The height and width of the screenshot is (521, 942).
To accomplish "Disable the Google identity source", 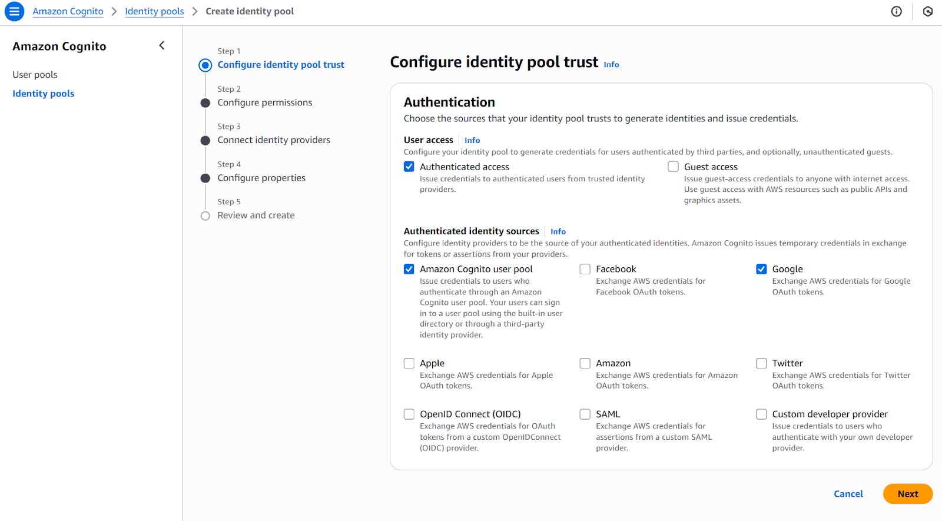I will point(761,268).
